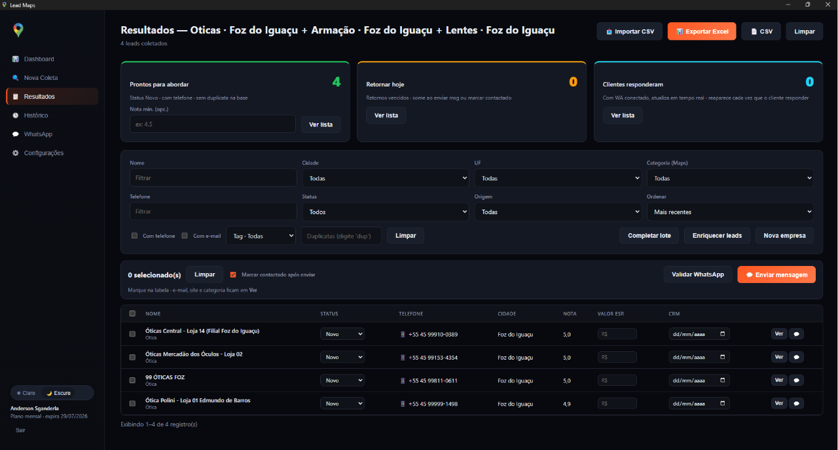Enable the Com telefone filter checkbox
The height and width of the screenshot is (450, 838).
134,236
